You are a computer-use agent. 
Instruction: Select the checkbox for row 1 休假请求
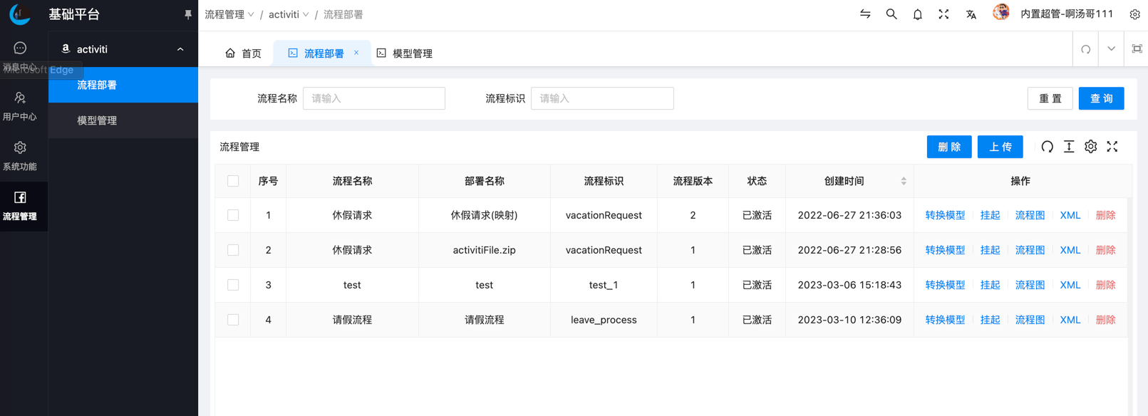[233, 215]
